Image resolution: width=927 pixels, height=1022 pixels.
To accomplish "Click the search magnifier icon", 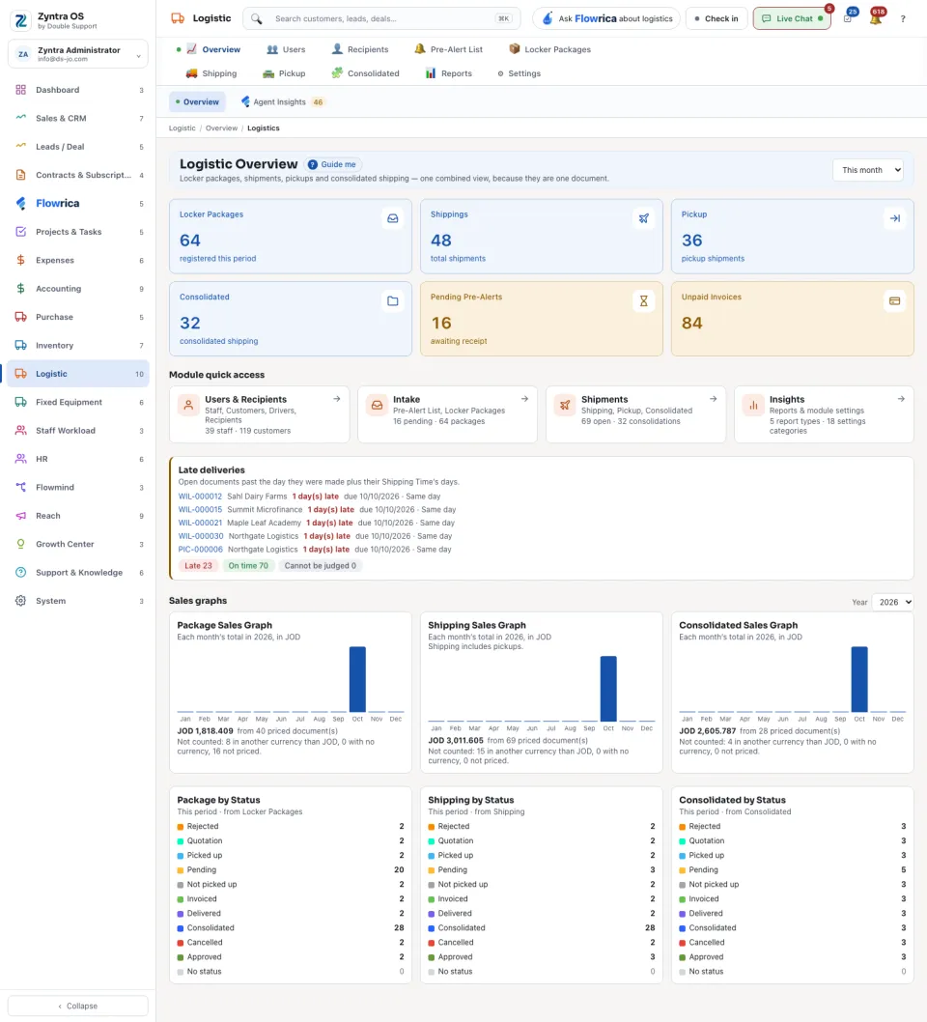I will (257, 19).
